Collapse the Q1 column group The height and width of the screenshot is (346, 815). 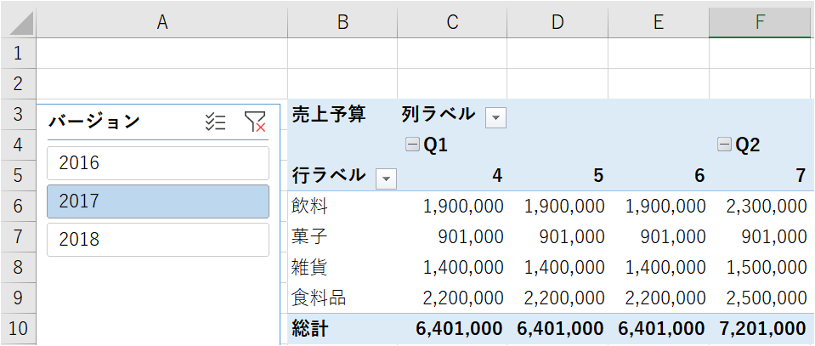(412, 146)
